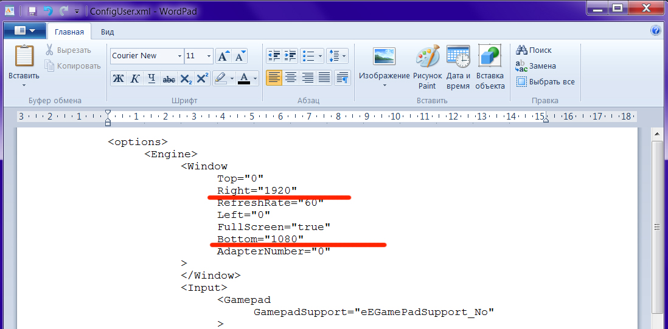Click the AdapterNumber="0" line
The height and width of the screenshot is (329, 668).
click(x=274, y=251)
